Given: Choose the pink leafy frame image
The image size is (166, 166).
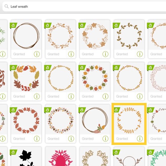Looking at the screenshot, I should pos(61,158).
